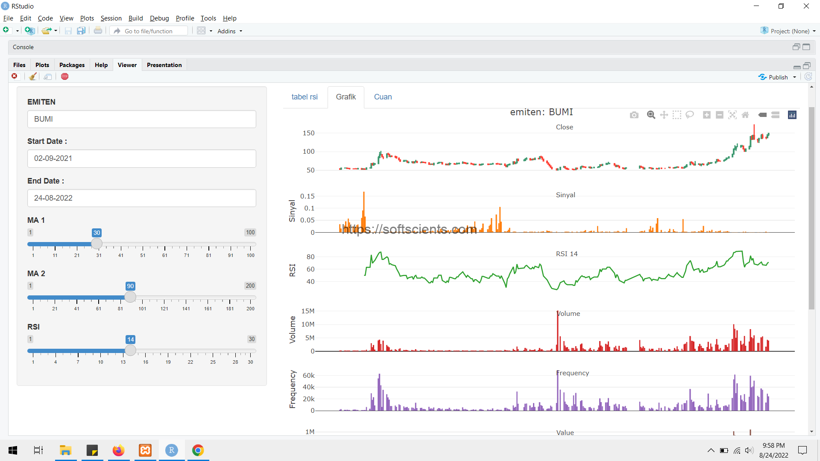Click the Task View taskbar icon
Viewport: 820px width, 461px height.
point(38,450)
